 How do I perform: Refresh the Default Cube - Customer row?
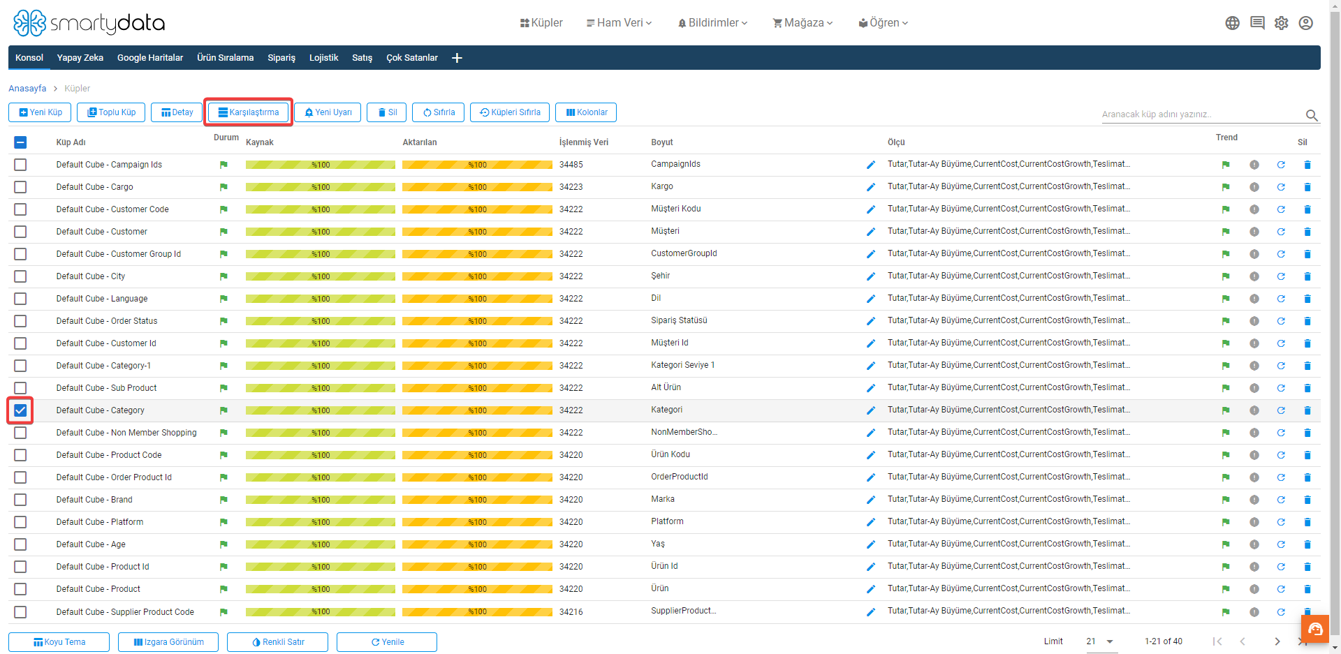1281,232
